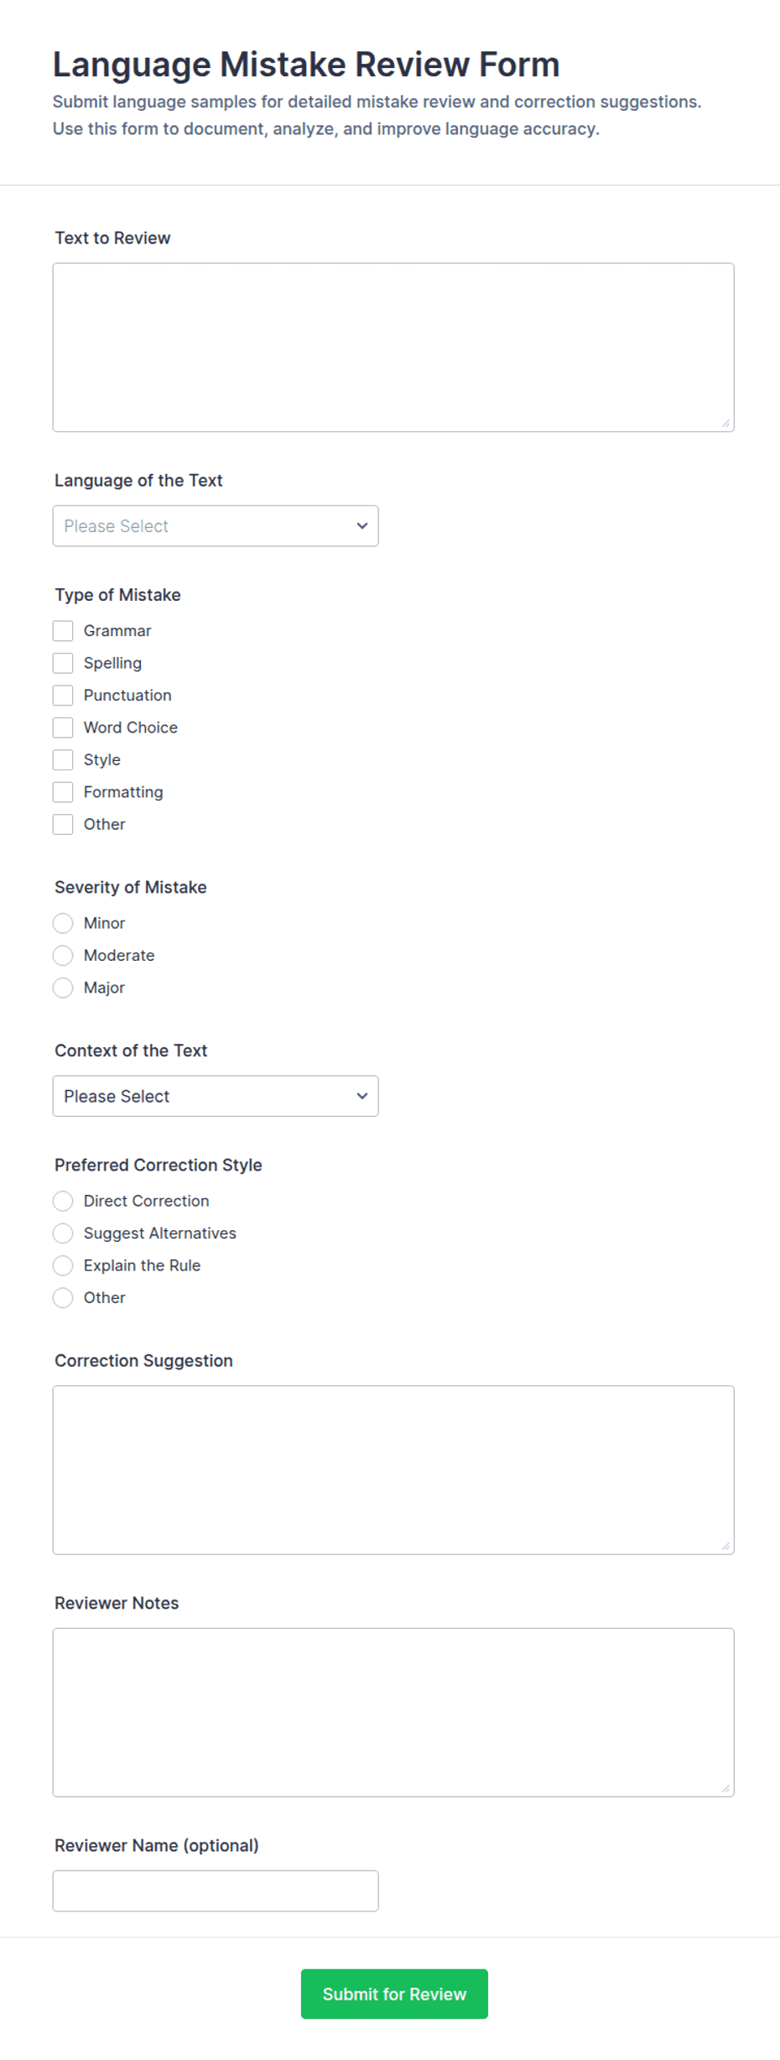This screenshot has height=2060, width=780.
Task: Click the Submit for Review button
Action: pyautogui.click(x=394, y=1995)
